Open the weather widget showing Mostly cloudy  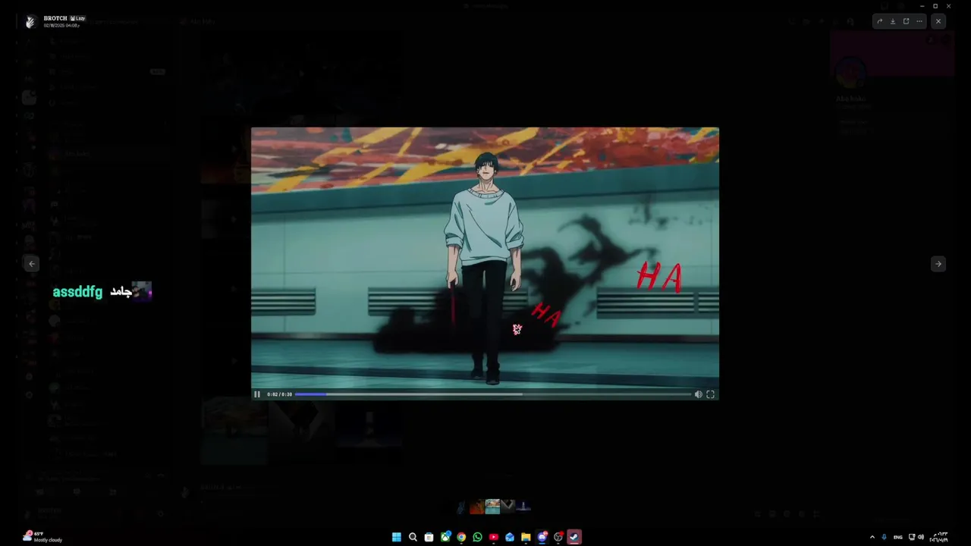click(43, 537)
